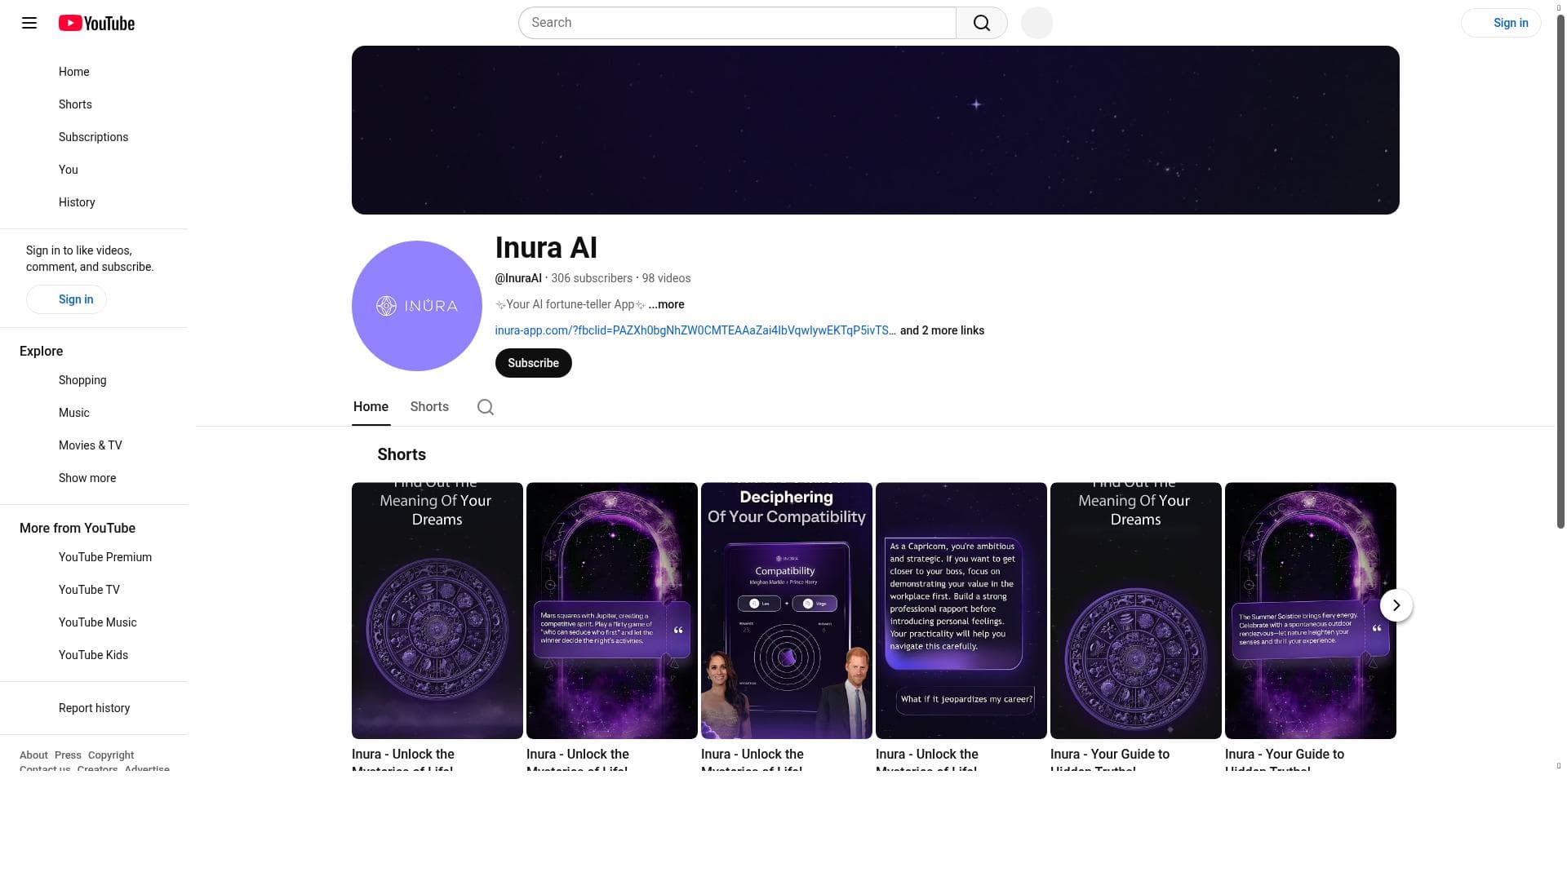Advance the Shorts carousel with arrow

click(1396, 605)
